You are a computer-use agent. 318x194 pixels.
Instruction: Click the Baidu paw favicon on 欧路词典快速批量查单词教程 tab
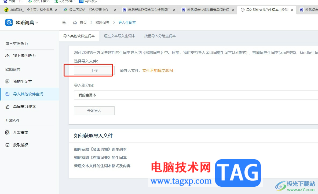[x=183, y=10]
